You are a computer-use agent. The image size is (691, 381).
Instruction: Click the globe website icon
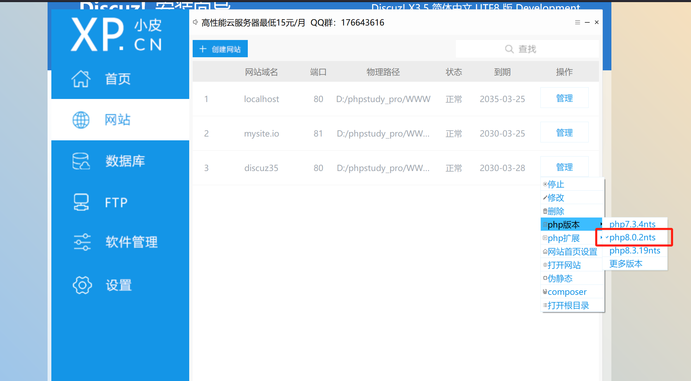81,120
